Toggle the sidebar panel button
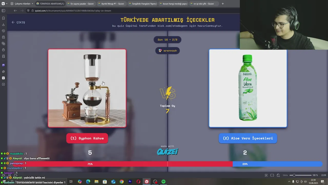The image size is (328, 185). [x=3, y=11]
